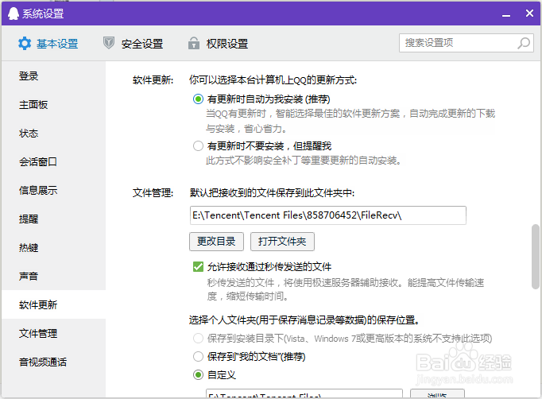
Task: Switch to the 权限设置 tab
Action: (218, 44)
